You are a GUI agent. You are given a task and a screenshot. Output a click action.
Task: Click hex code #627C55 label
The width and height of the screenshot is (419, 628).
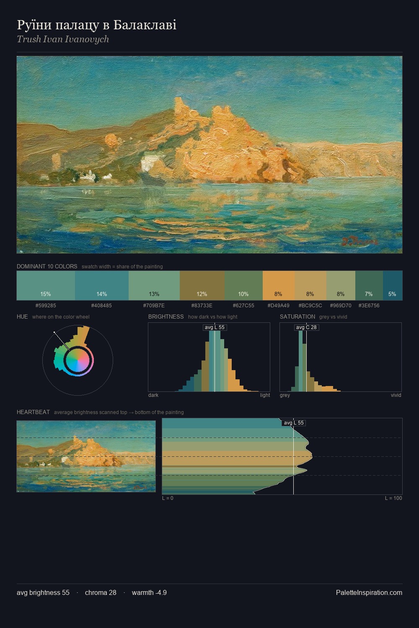pyautogui.click(x=243, y=306)
